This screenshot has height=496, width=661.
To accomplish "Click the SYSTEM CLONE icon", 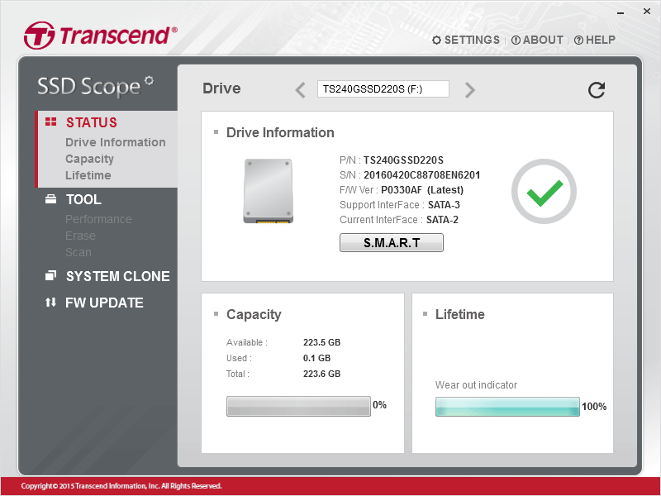I will pos(50,276).
